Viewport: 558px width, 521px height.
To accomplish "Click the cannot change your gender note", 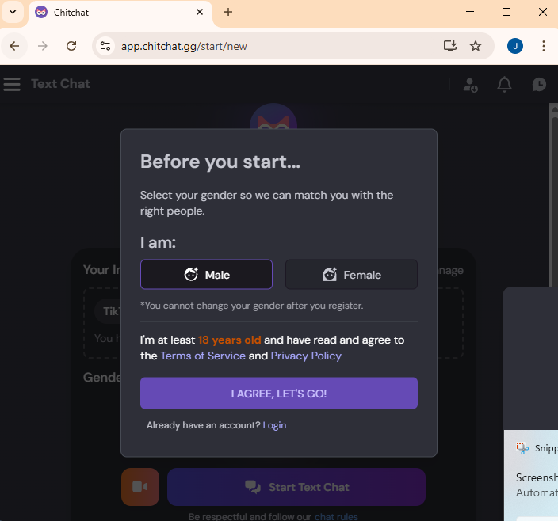I will pyautogui.click(x=251, y=306).
